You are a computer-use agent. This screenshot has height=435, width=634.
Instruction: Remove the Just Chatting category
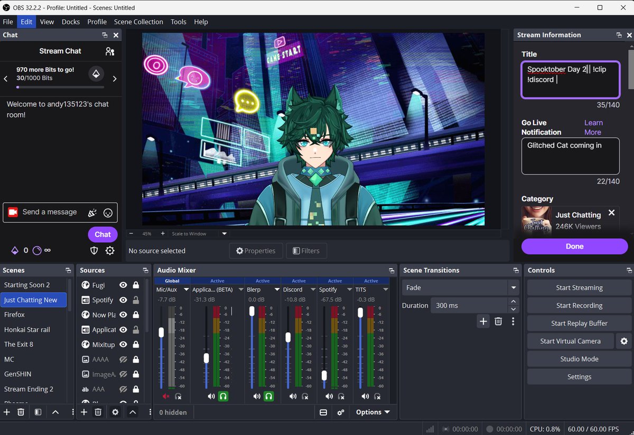click(x=611, y=213)
